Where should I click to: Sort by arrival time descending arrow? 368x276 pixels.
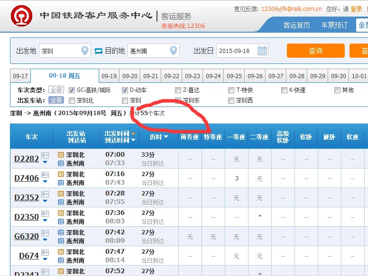coord(133,140)
